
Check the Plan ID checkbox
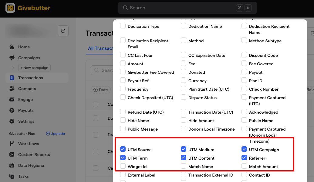pos(244,80)
